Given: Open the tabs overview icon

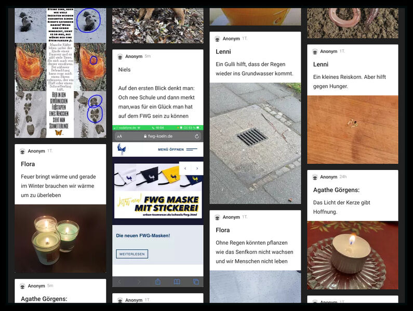Looking at the screenshot, I should pyautogui.click(x=196, y=282).
